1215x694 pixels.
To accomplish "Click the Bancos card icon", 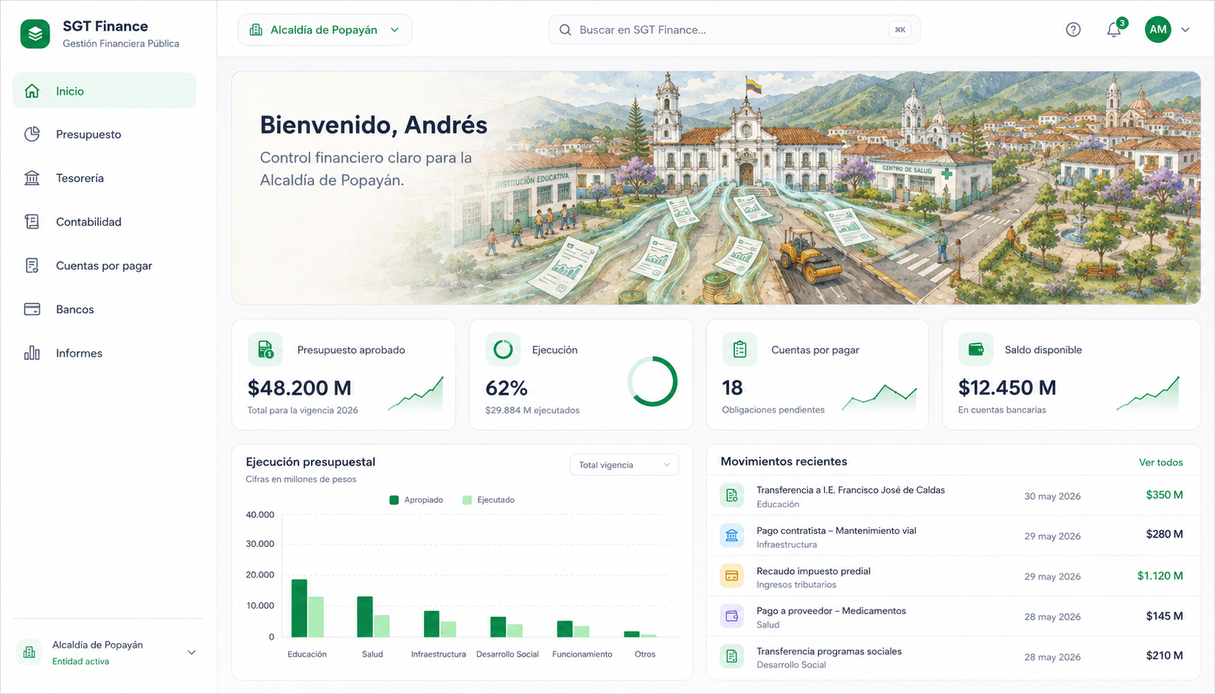I will (x=31, y=309).
